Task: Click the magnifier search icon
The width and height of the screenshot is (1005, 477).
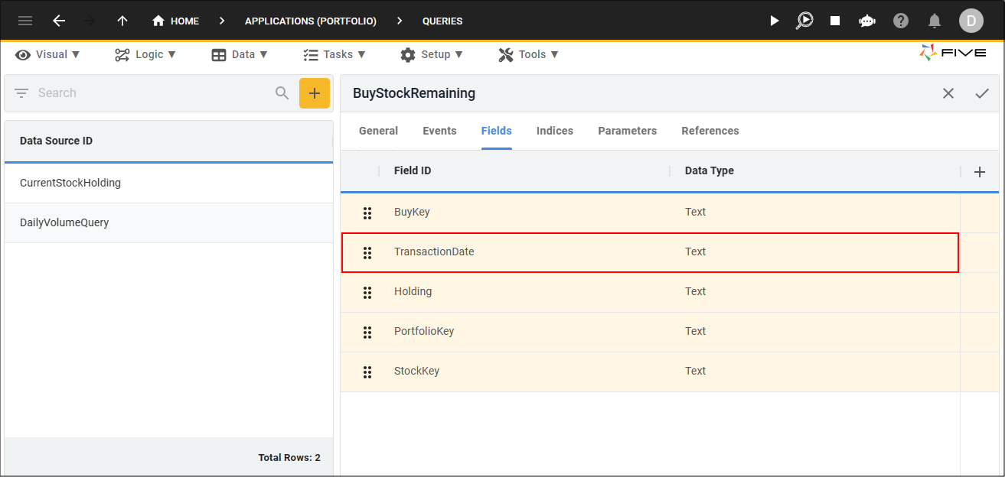Action: coord(282,93)
